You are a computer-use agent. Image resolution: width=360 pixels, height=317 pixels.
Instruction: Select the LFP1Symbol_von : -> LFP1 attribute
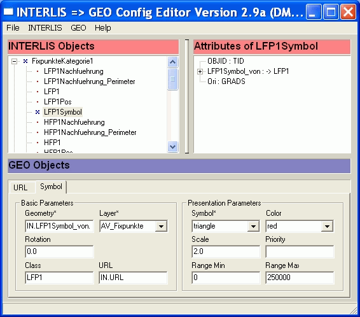pos(248,71)
